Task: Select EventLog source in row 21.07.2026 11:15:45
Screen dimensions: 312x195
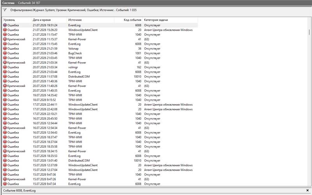Action: point(74,44)
